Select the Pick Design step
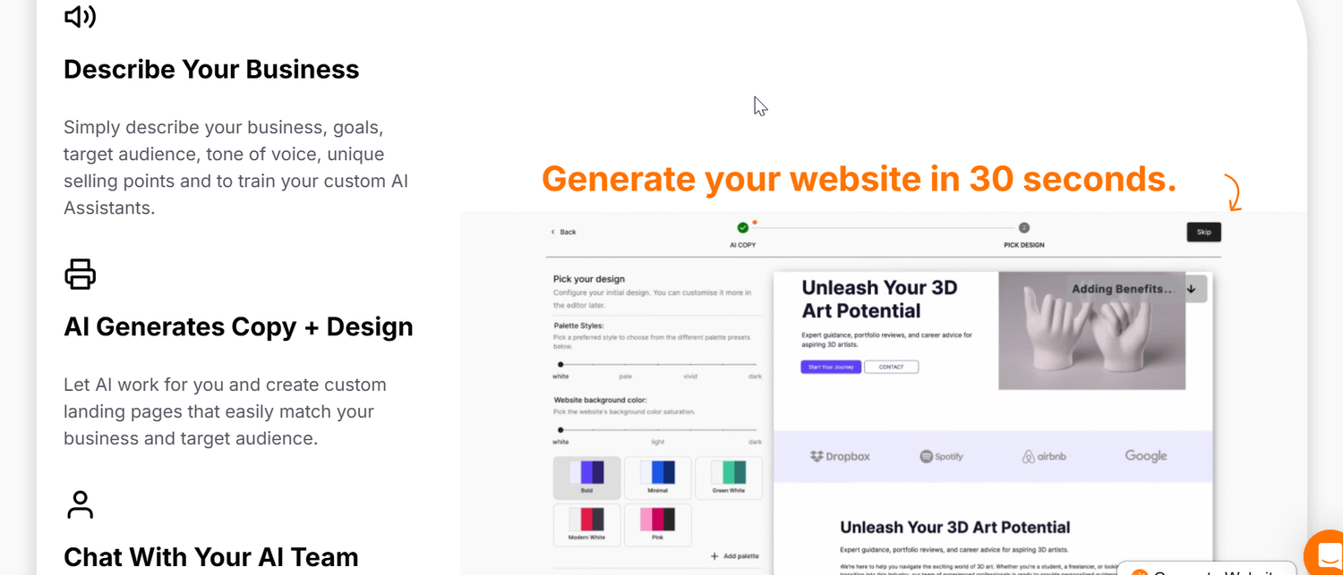 (1023, 235)
